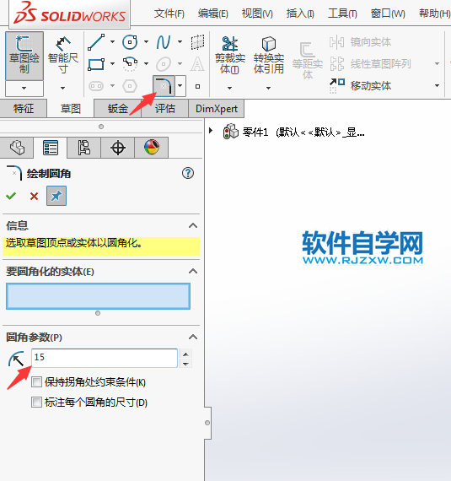Click the entities-to-fillet selection box
The image size is (451, 481).
(x=98, y=296)
